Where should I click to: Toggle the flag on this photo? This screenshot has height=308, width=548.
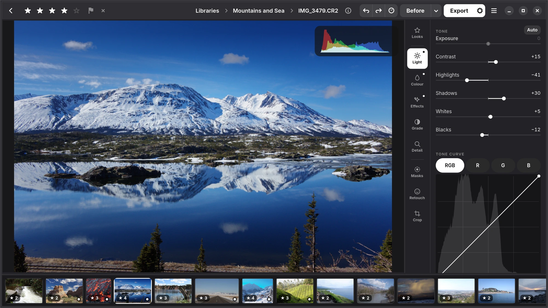coord(91,11)
